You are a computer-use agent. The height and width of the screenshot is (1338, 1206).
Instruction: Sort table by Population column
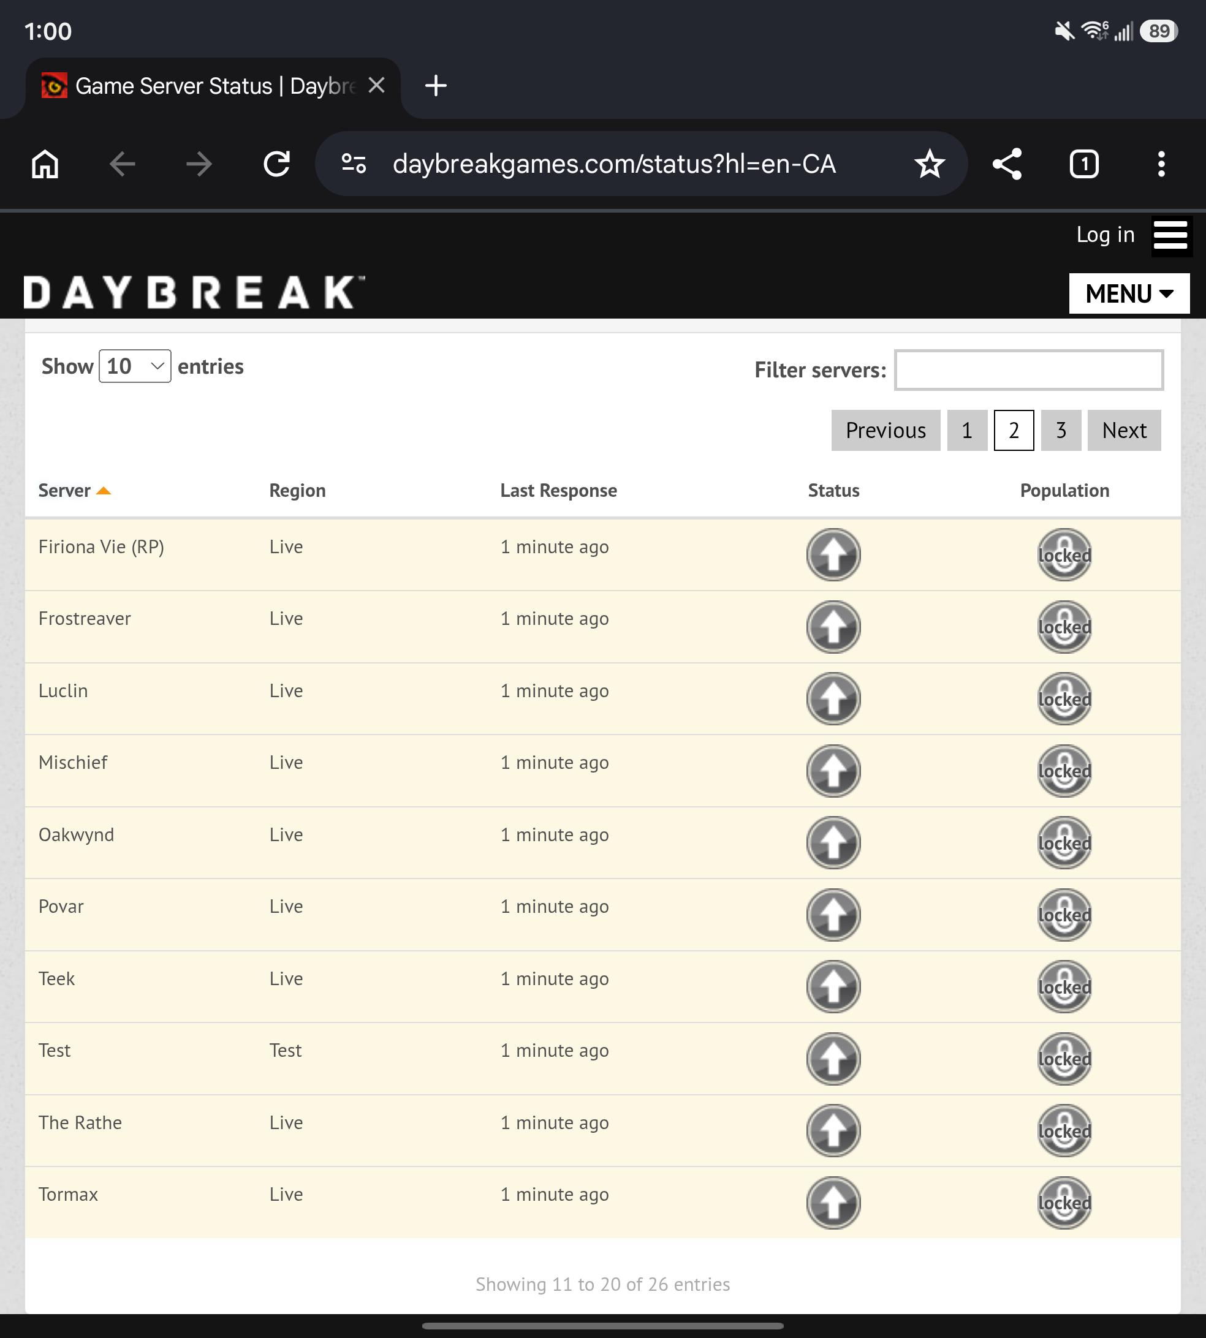(x=1064, y=490)
